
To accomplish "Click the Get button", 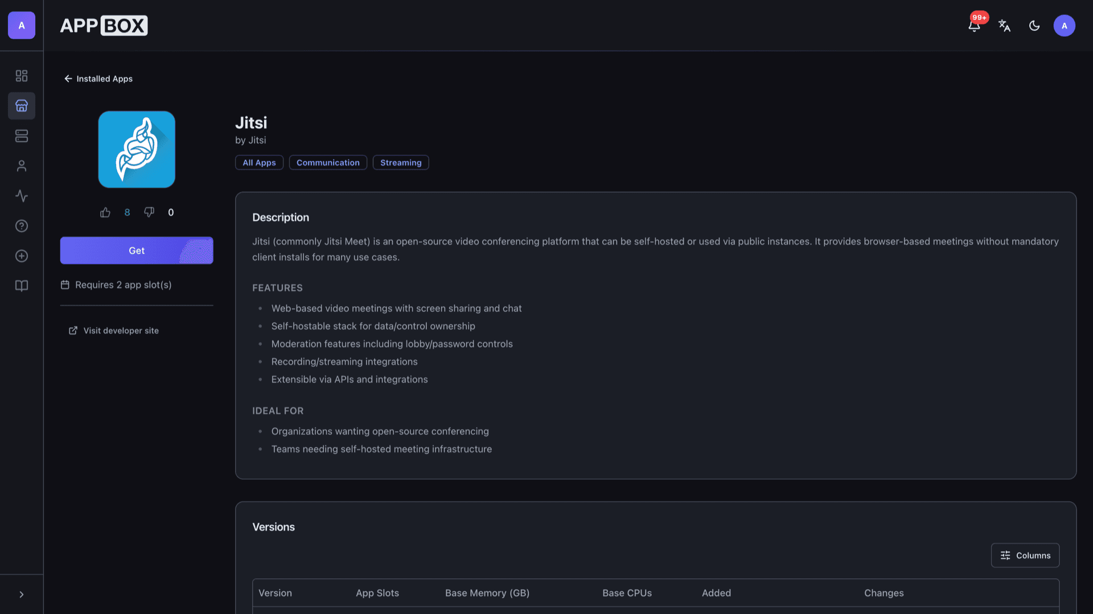I will point(137,250).
